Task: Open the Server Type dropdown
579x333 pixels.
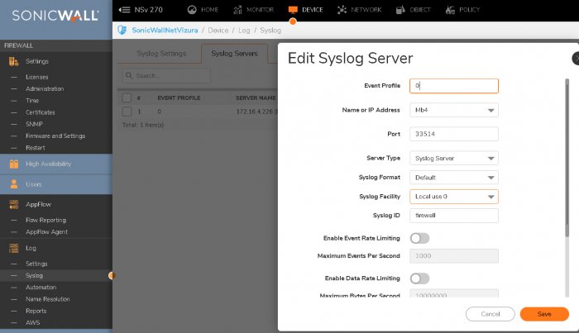Action: click(454, 158)
